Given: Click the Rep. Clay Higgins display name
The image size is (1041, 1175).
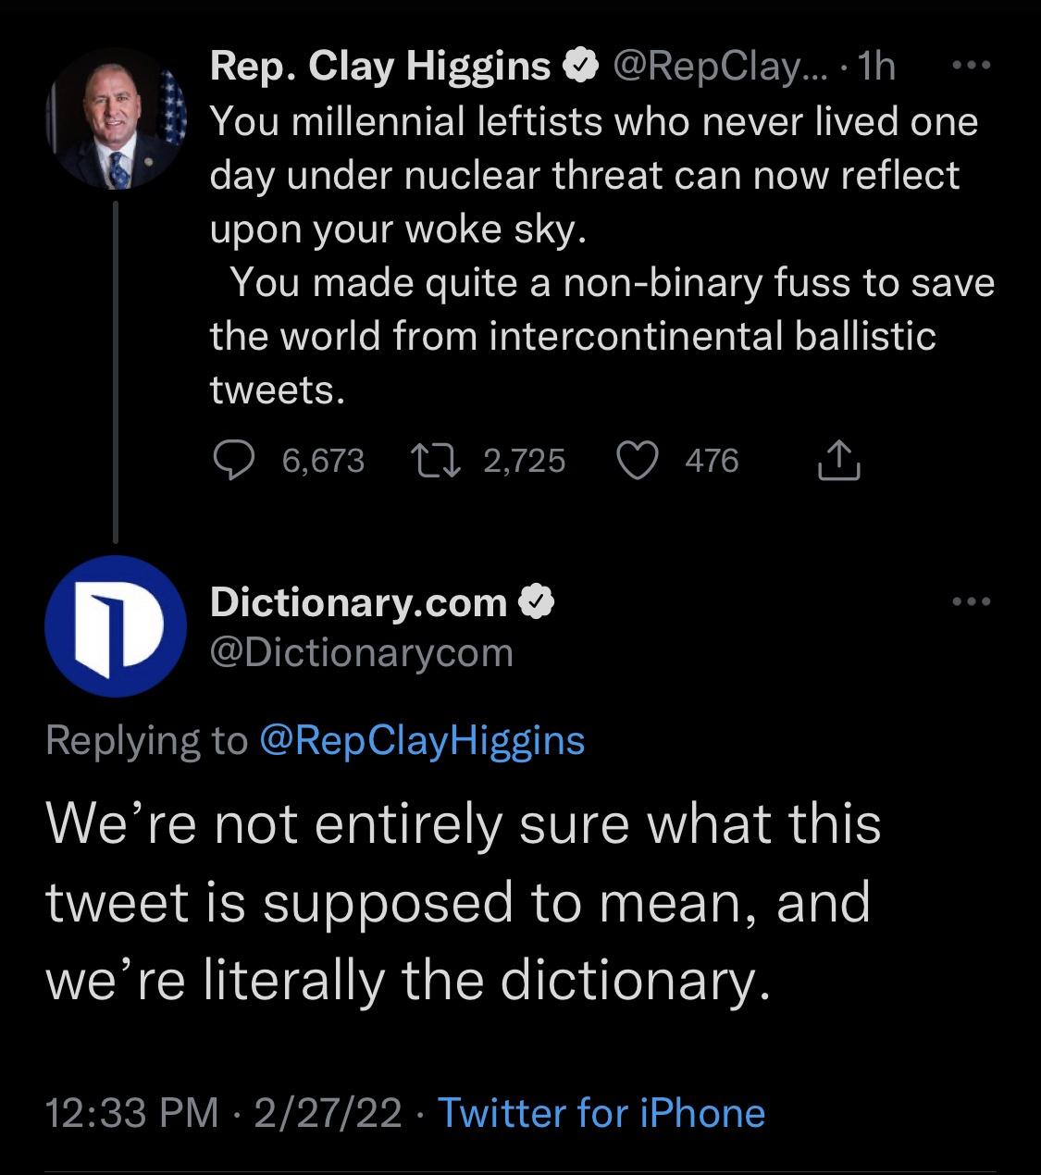Looking at the screenshot, I should tap(379, 66).
